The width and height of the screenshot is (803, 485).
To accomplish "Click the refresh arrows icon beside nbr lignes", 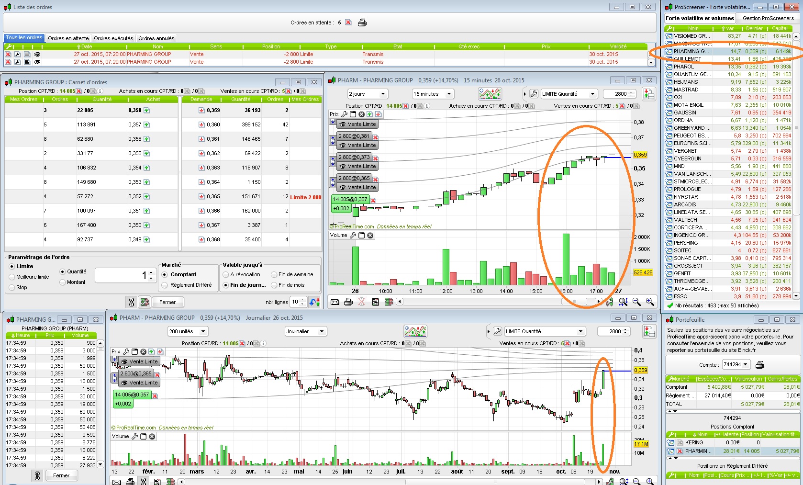I will (x=314, y=302).
